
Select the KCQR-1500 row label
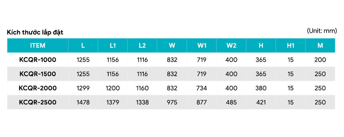[38, 74]
